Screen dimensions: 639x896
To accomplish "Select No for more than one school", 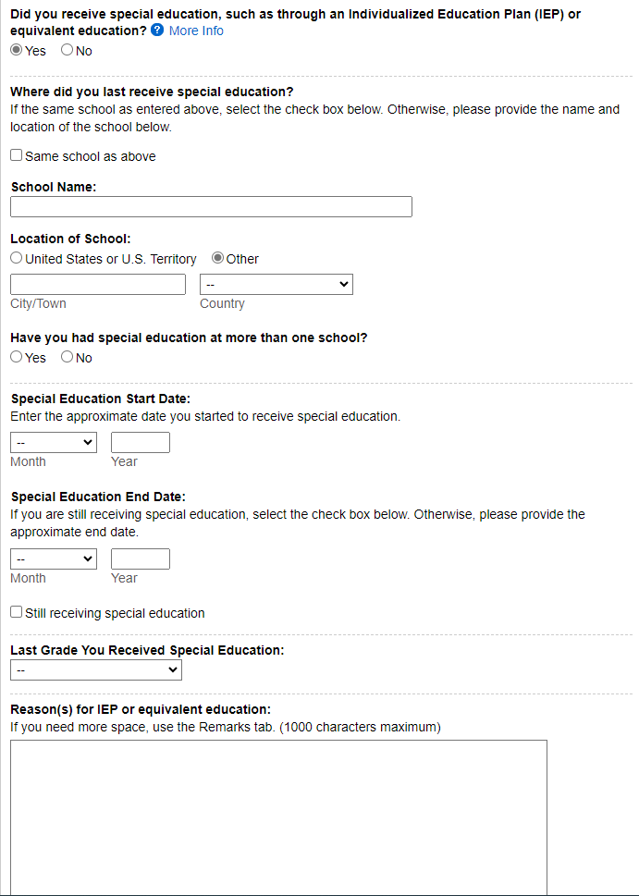I will [67, 358].
